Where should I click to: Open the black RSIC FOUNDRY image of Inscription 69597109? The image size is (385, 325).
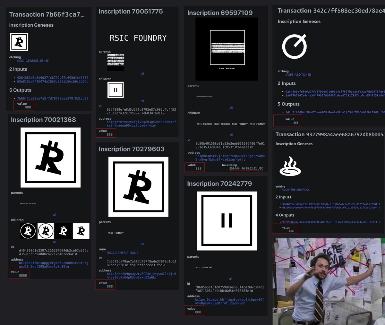click(227, 49)
